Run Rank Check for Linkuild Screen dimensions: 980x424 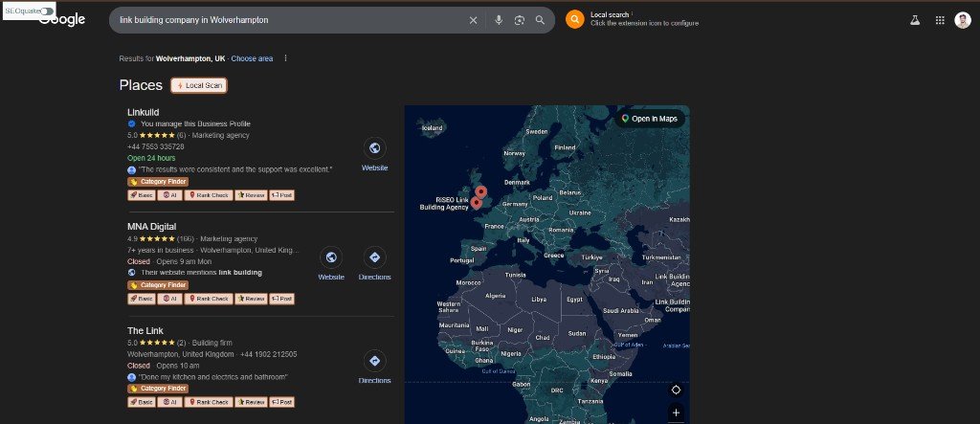209,195
